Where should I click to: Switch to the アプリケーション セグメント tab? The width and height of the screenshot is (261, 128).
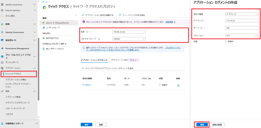[x=94, y=60]
